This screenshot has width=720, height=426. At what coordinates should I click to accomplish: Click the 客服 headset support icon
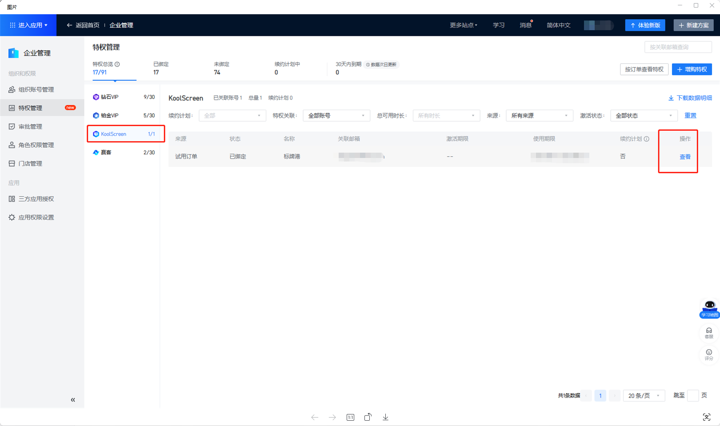click(x=709, y=333)
